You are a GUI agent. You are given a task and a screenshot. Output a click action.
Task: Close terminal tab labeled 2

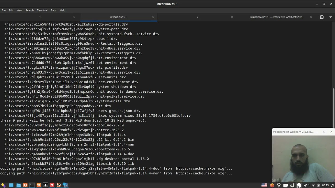(x=232, y=17)
